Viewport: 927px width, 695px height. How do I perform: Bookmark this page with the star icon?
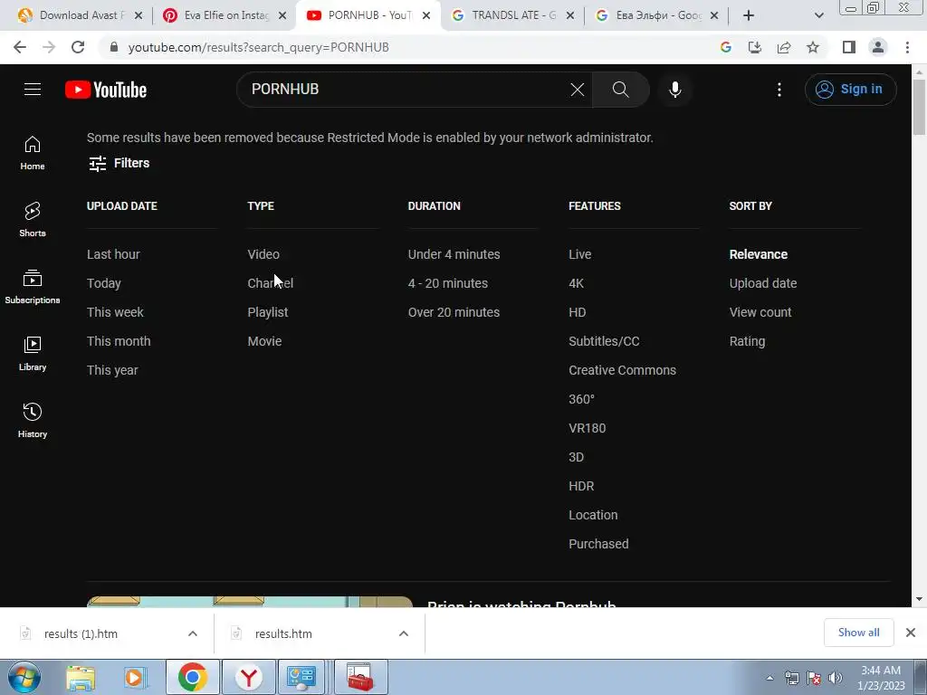click(813, 47)
